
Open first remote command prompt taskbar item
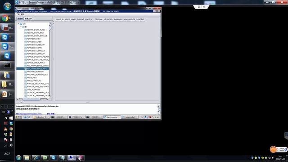59,117
